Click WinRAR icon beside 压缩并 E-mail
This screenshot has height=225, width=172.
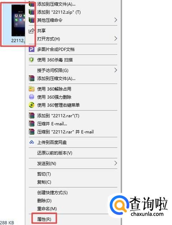point(32,123)
